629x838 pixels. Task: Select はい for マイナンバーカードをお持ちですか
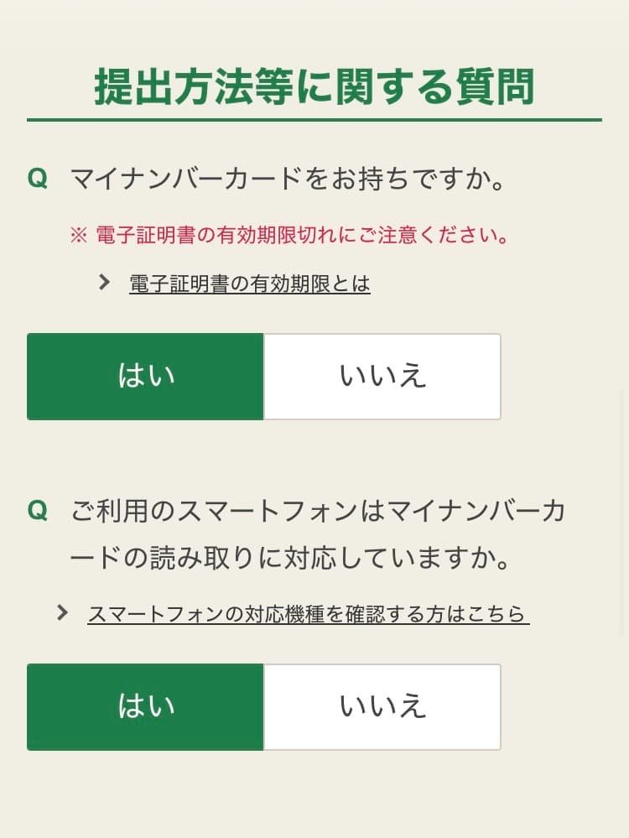pos(145,377)
